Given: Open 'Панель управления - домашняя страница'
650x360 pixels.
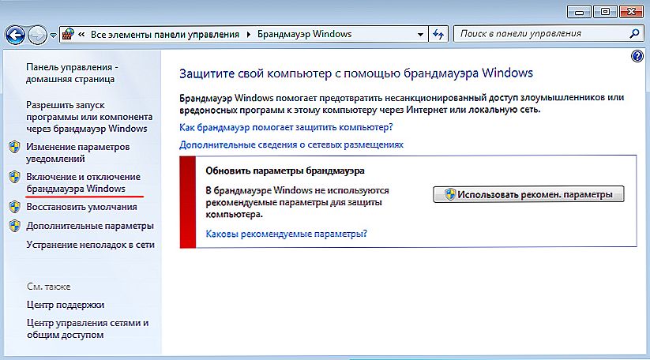Looking at the screenshot, I should [x=72, y=73].
